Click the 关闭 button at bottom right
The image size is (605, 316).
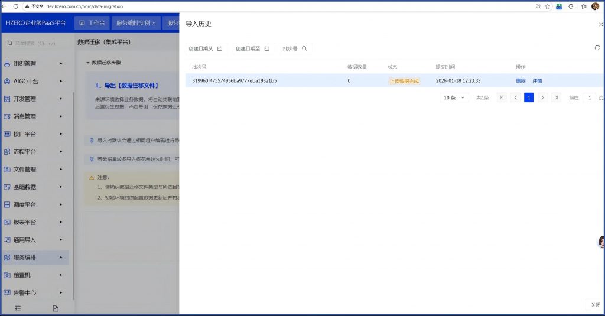pos(595,305)
